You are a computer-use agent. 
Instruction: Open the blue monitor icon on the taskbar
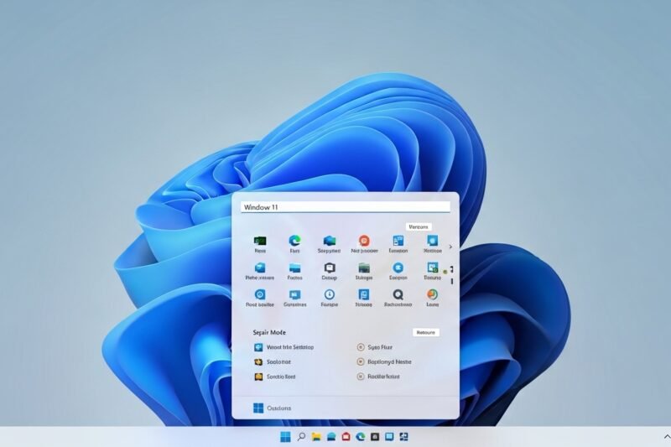tap(389, 437)
